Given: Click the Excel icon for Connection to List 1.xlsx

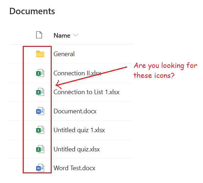Looking at the screenshot, I should tap(40, 92).
